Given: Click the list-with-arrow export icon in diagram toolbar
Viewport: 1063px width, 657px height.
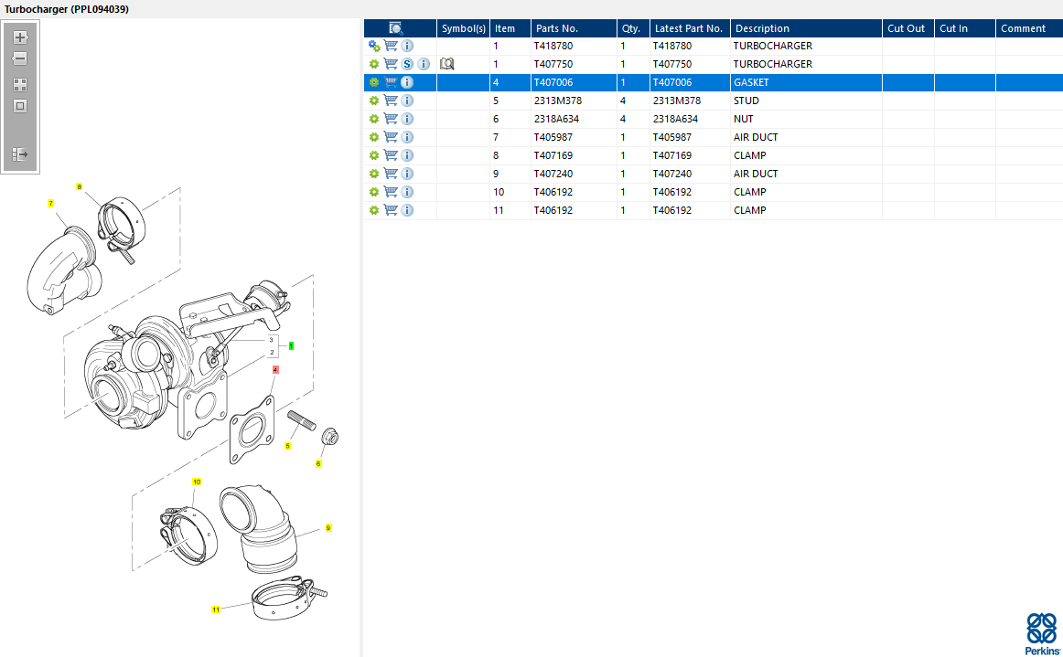Looking at the screenshot, I should (20, 154).
